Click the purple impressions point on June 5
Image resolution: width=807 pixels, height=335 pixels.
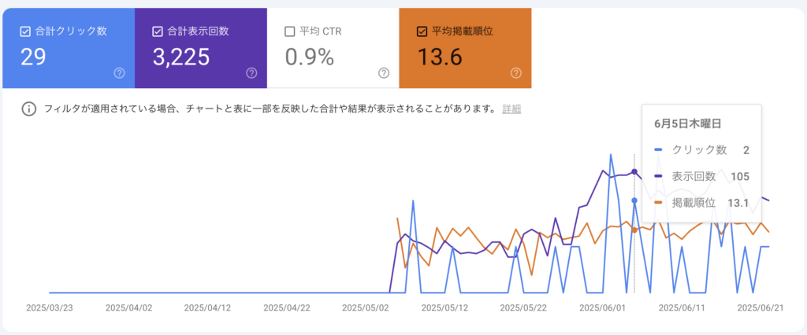coord(634,171)
